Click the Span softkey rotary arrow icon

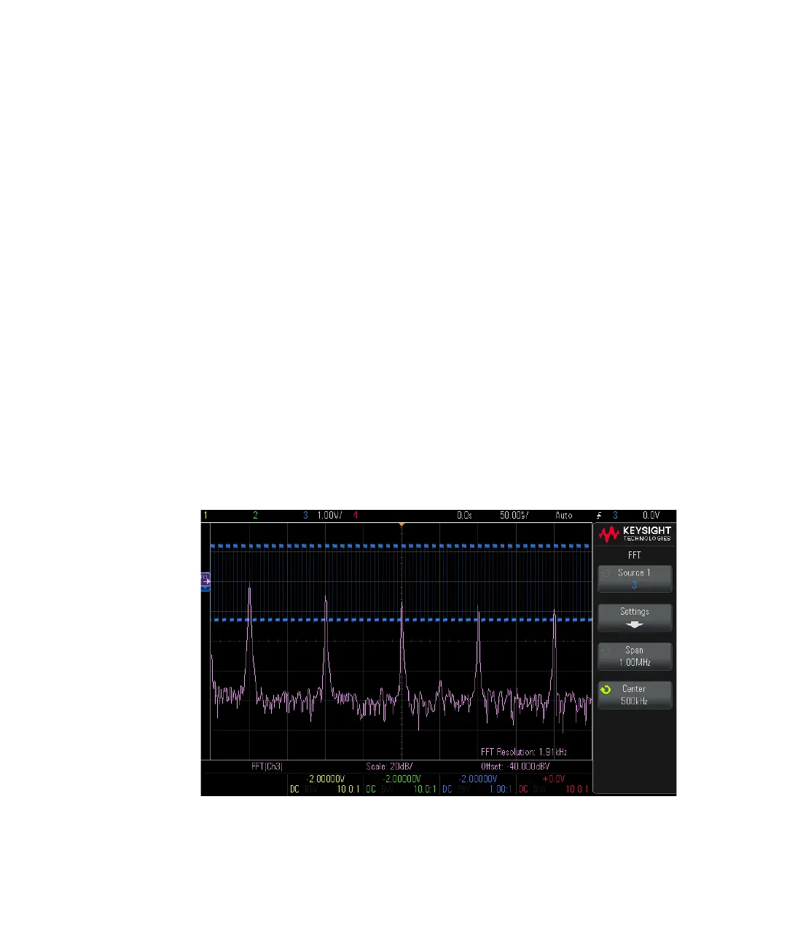coord(606,650)
